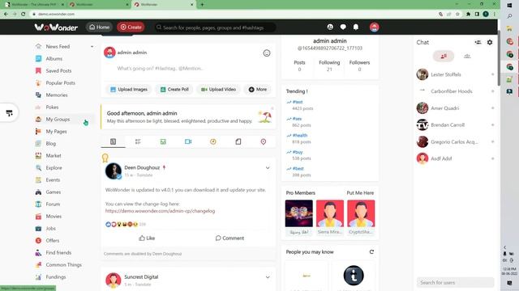Open the admin-cp changelog link
Viewport: 519px width, 291px height.
pyautogui.click(x=161, y=211)
